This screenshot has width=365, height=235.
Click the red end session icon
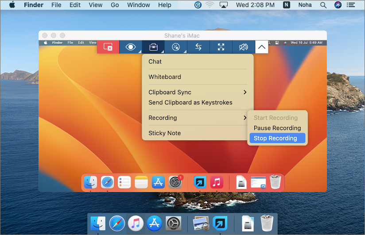(x=108, y=47)
